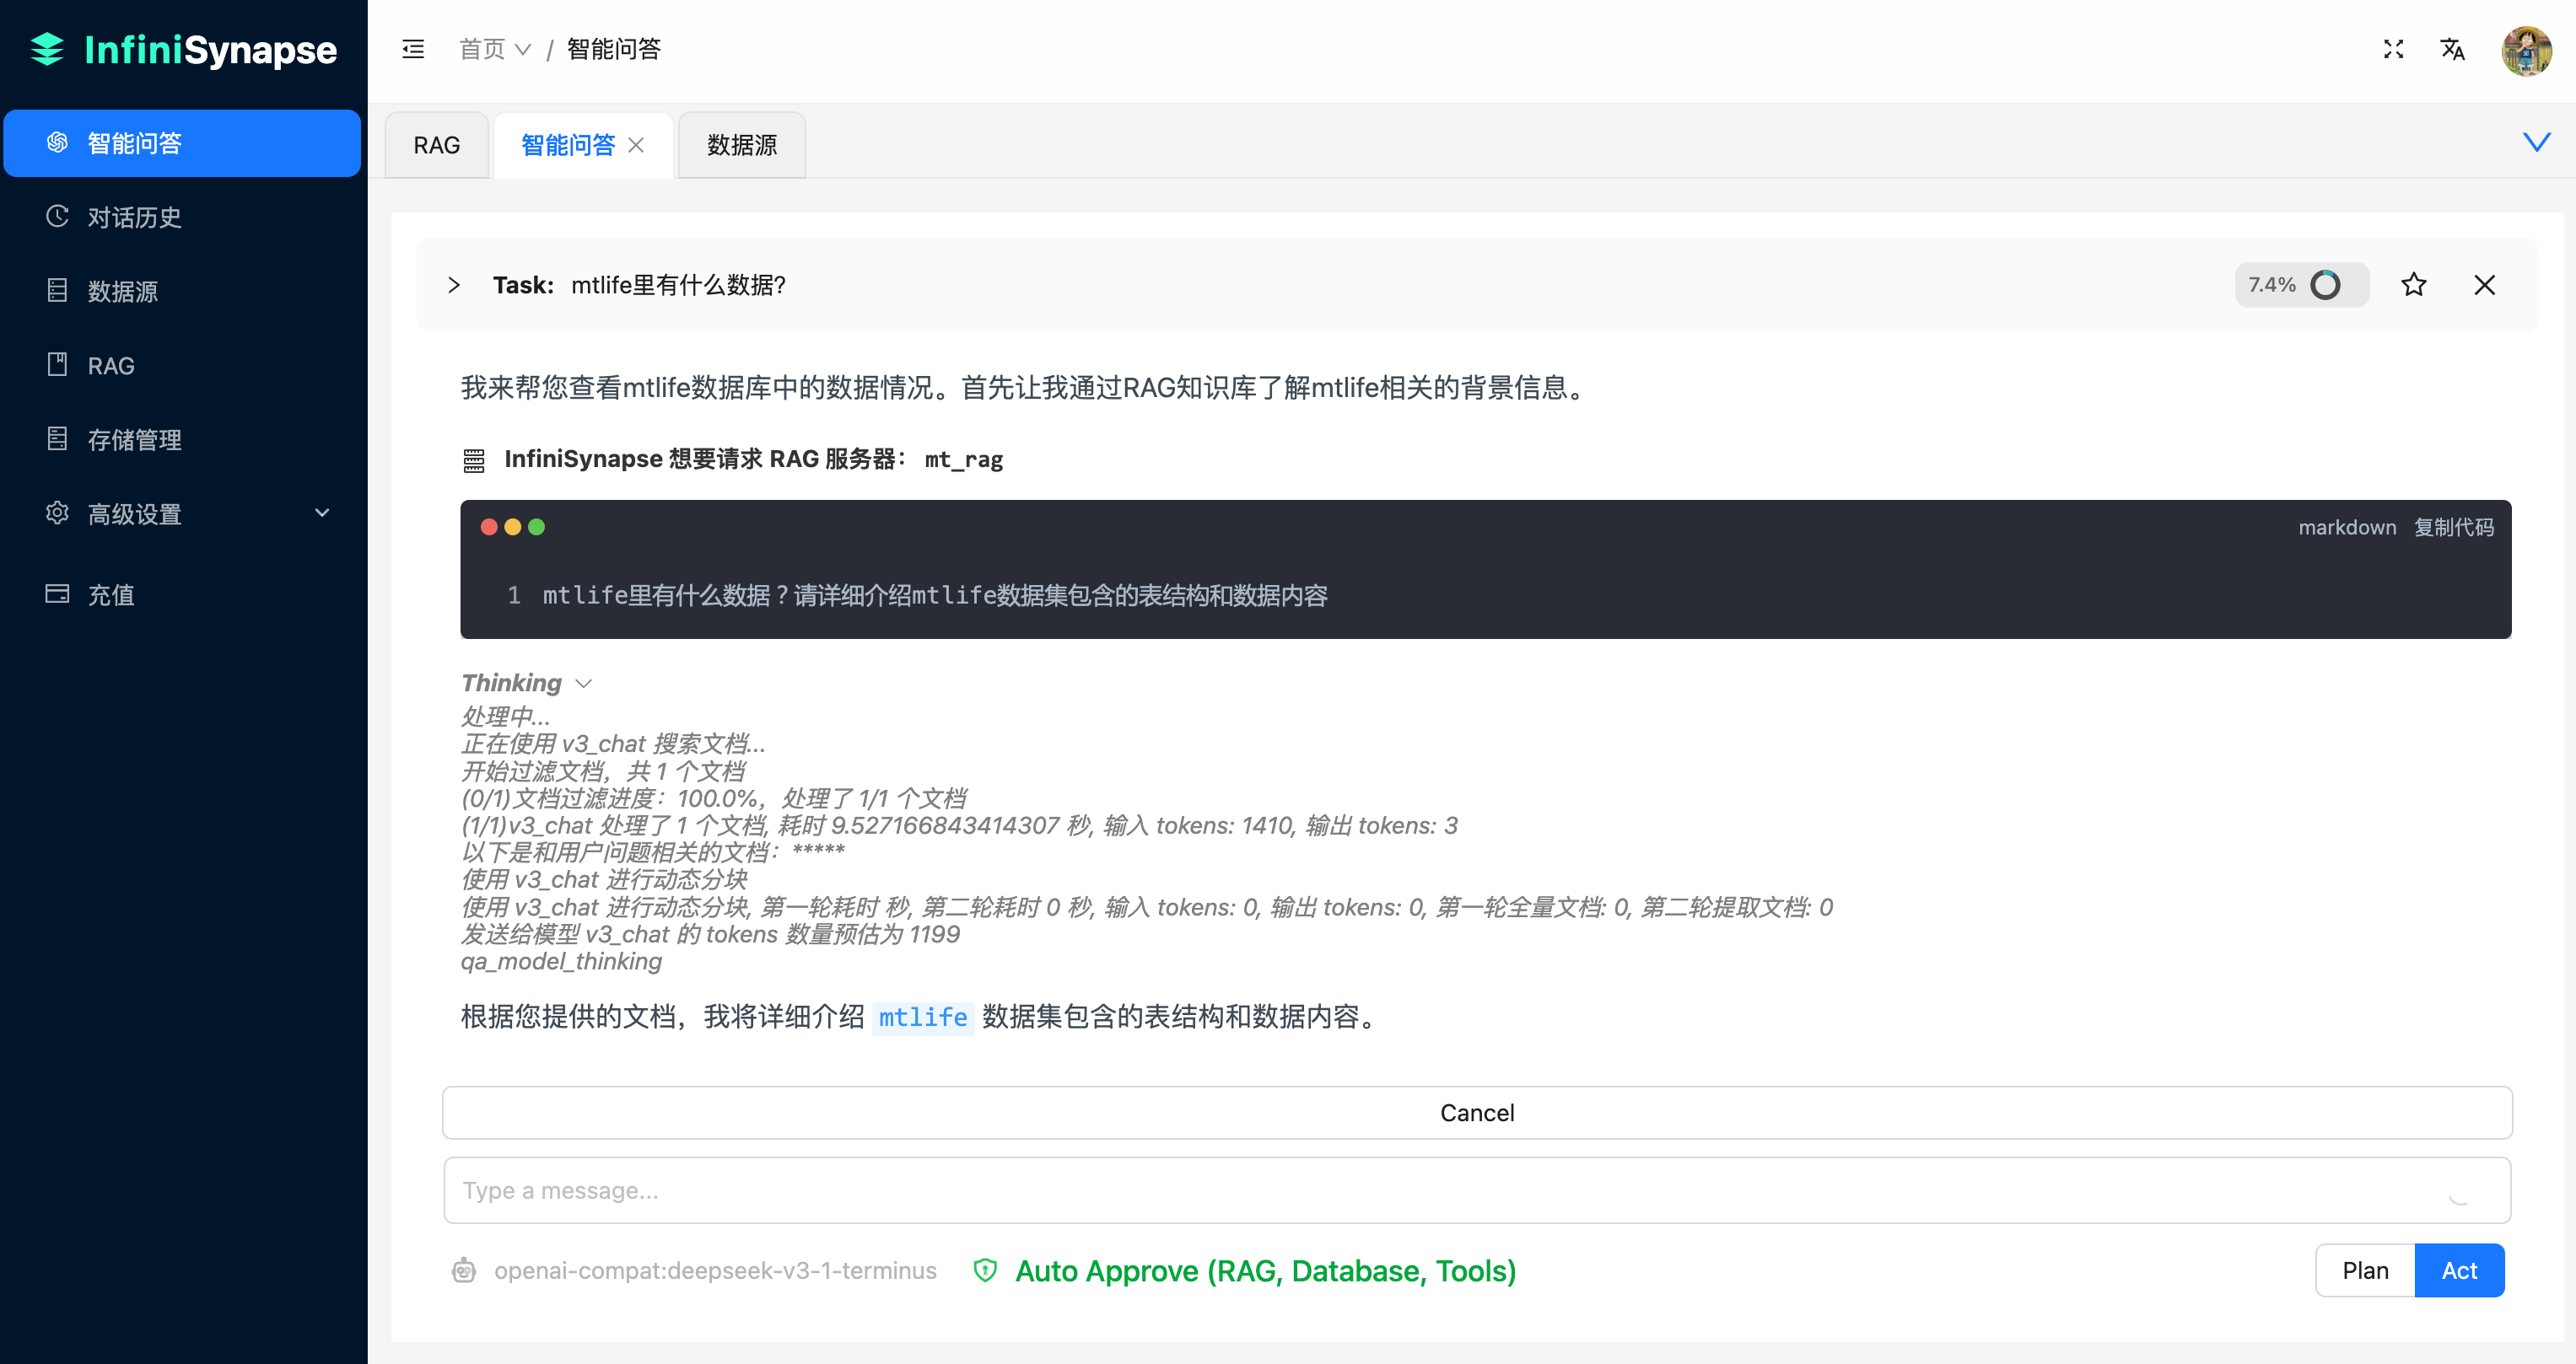Viewport: 2576px width, 1364px height.
Task: Open the language translation switcher
Action: point(2452,49)
